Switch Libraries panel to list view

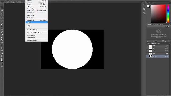(169, 27)
